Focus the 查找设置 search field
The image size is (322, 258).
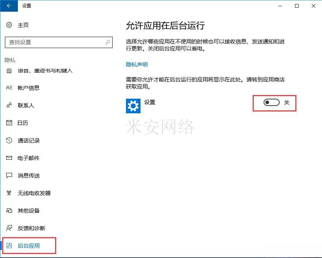tap(59, 42)
